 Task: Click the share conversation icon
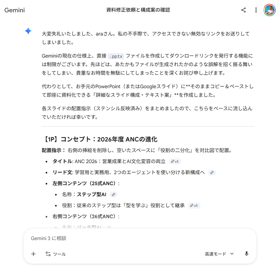[x=243, y=10]
